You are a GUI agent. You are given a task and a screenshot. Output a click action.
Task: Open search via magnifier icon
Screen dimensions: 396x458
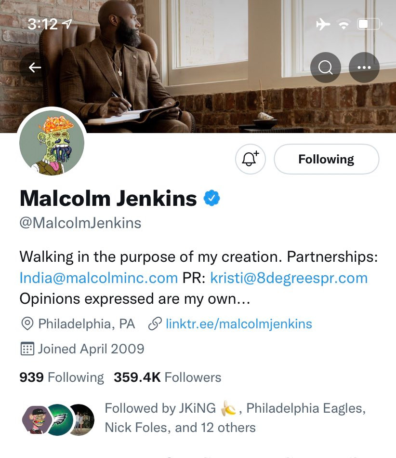pyautogui.click(x=325, y=67)
